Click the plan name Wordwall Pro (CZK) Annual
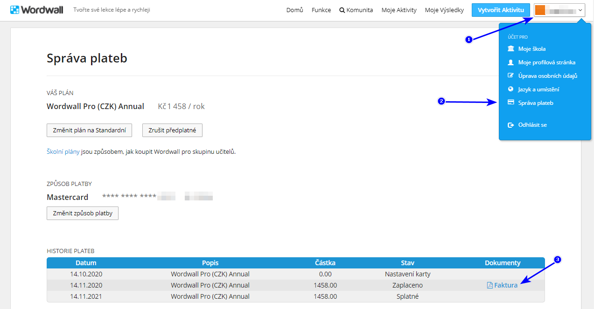Image resolution: width=594 pixels, height=309 pixels. point(95,106)
